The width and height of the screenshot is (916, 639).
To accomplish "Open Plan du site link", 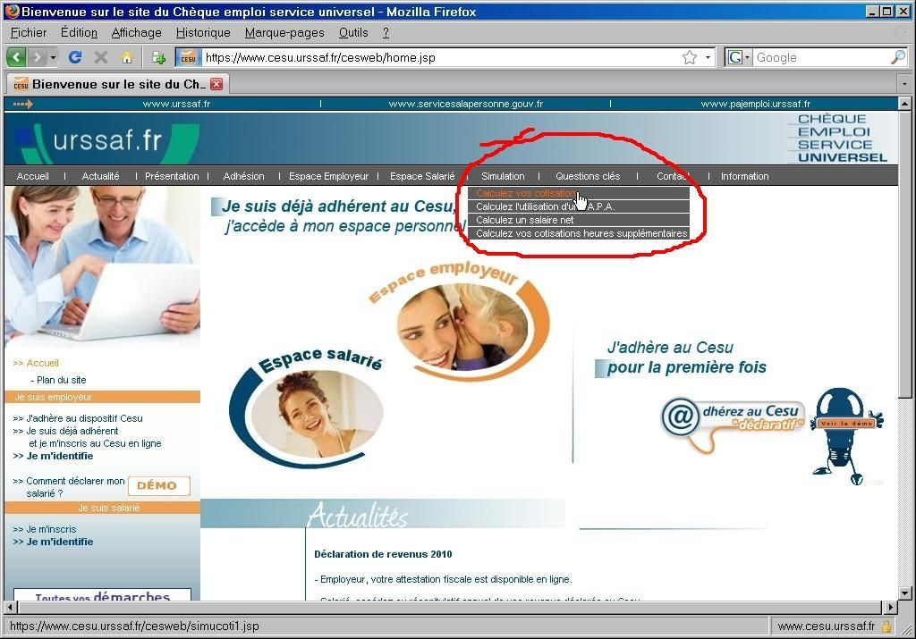I will click(62, 380).
